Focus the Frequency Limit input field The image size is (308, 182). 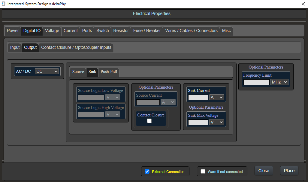256,82
